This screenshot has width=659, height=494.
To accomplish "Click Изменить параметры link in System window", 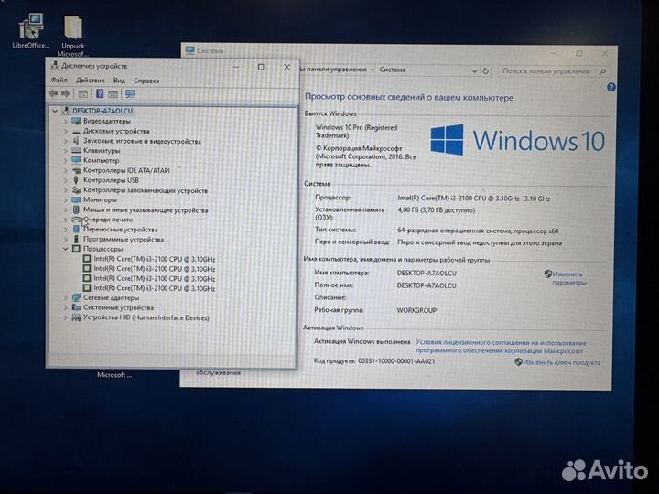I will tap(568, 278).
